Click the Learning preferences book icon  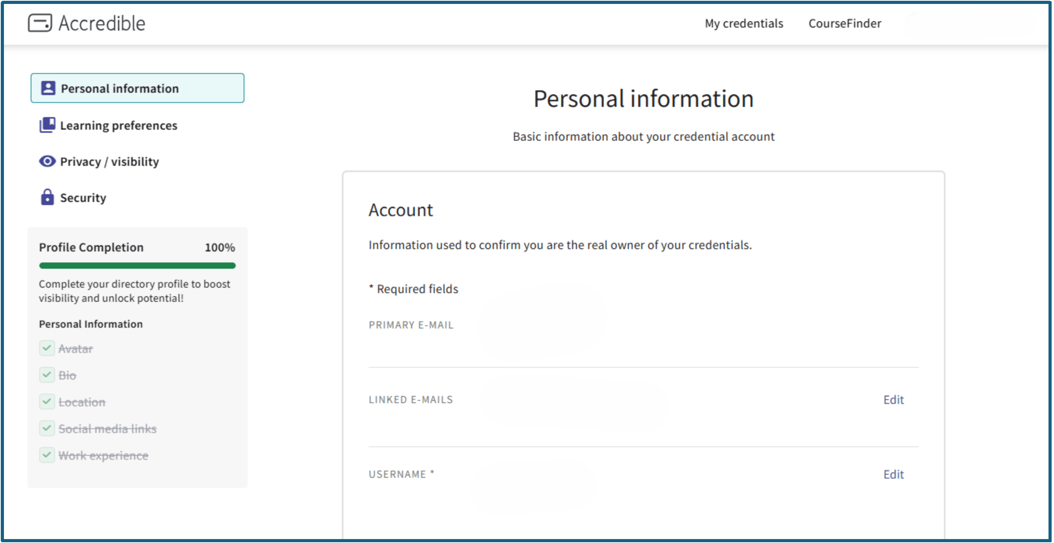(x=48, y=125)
